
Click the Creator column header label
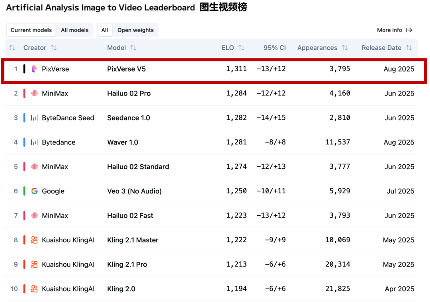(x=35, y=48)
